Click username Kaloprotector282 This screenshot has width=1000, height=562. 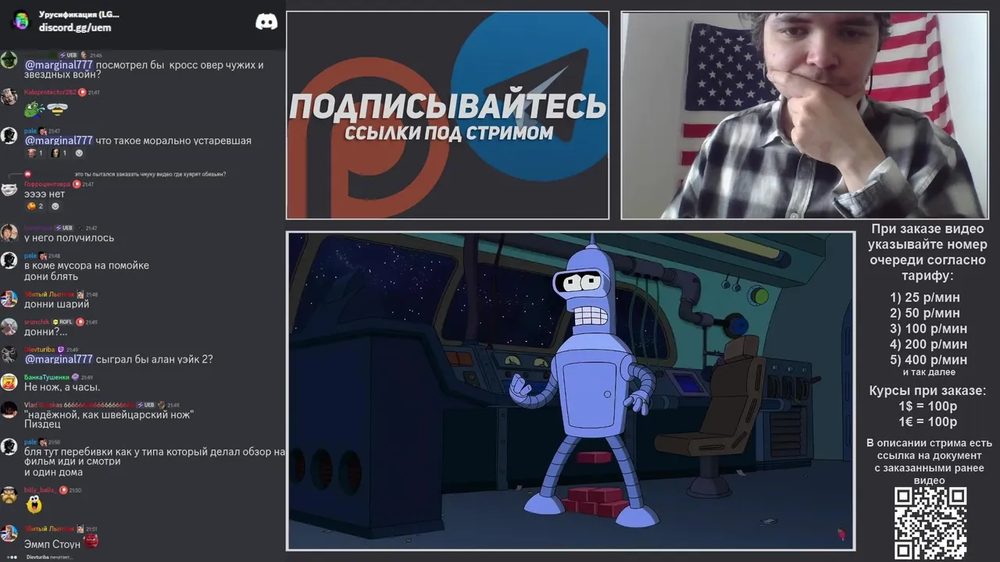[x=50, y=92]
